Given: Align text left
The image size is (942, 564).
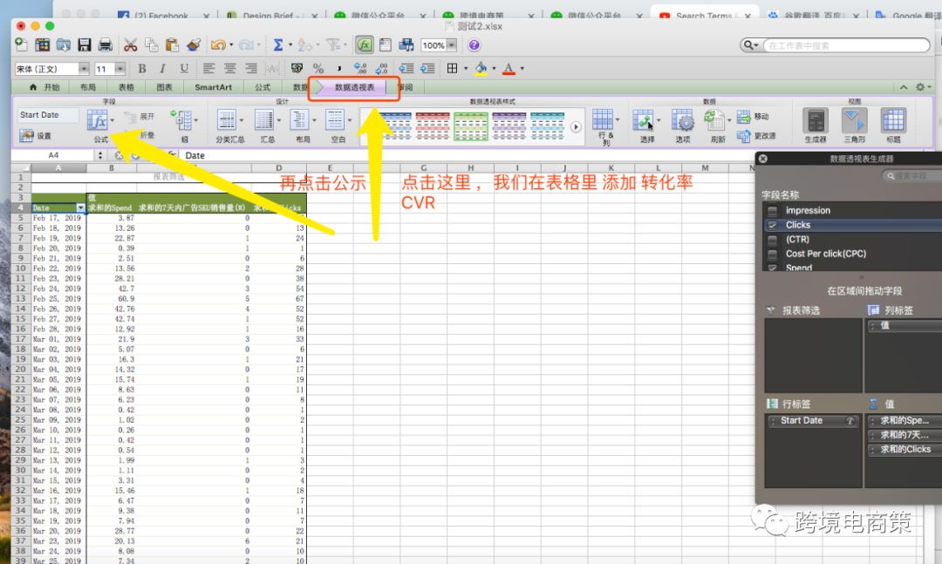Looking at the screenshot, I should (x=208, y=69).
